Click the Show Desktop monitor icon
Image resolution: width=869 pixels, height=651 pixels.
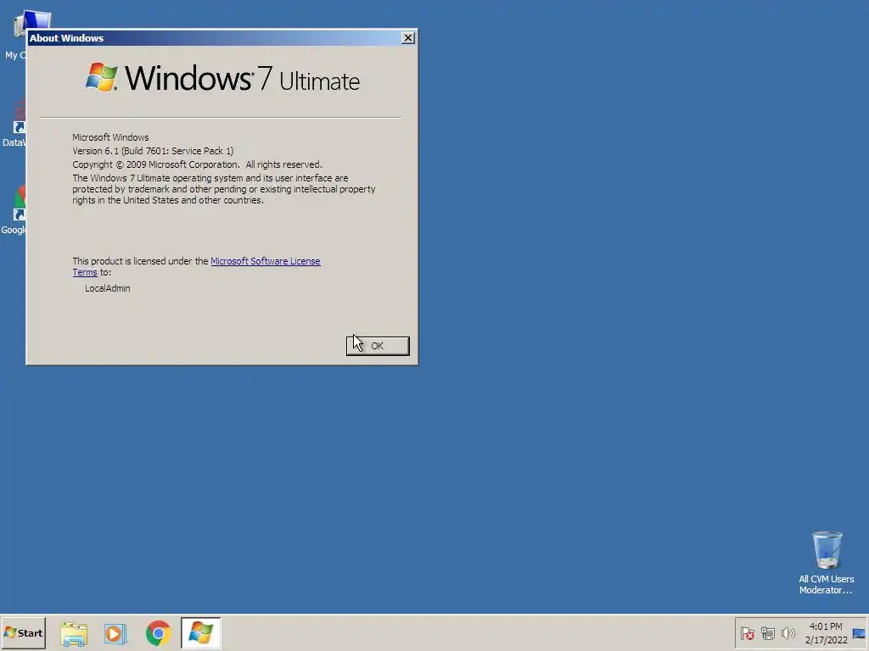[x=859, y=633]
